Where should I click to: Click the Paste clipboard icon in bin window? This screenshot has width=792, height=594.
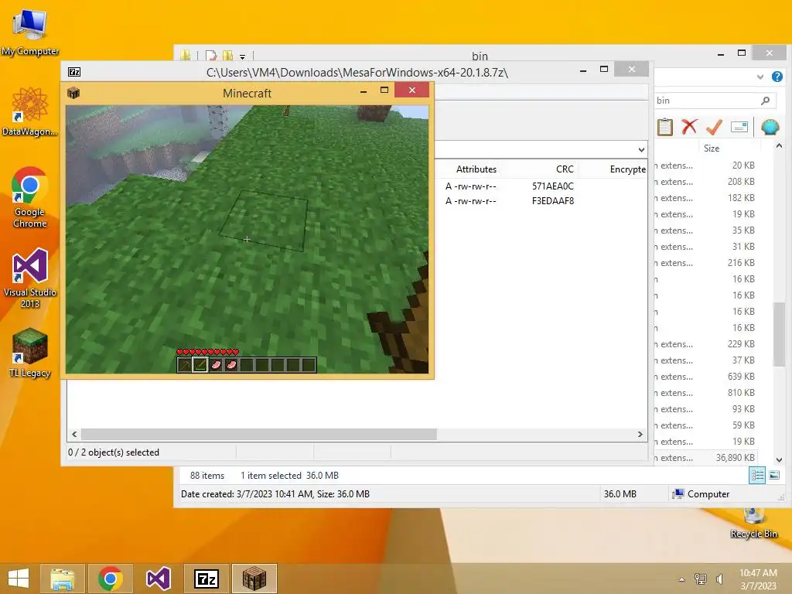pyautogui.click(x=664, y=127)
